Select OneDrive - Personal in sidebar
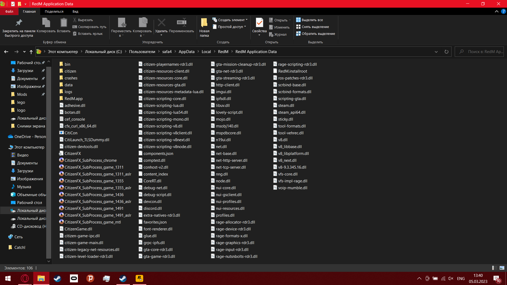Viewport: 507px width, 285px height. (26, 137)
